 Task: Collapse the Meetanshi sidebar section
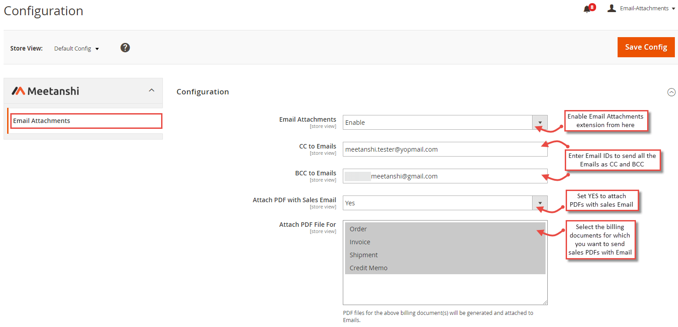tap(152, 90)
